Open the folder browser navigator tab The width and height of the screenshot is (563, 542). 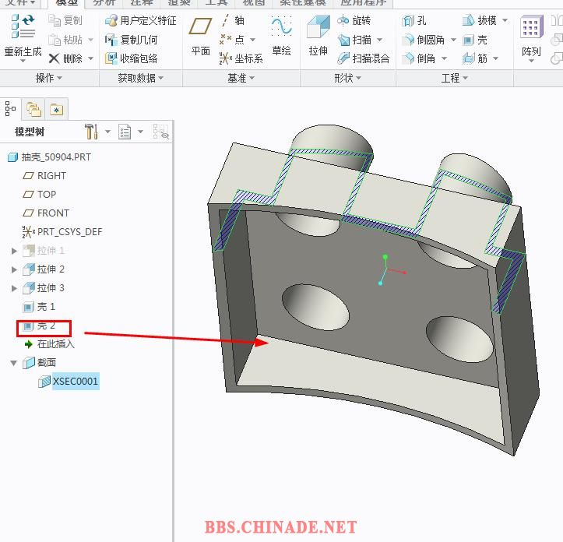(33, 110)
